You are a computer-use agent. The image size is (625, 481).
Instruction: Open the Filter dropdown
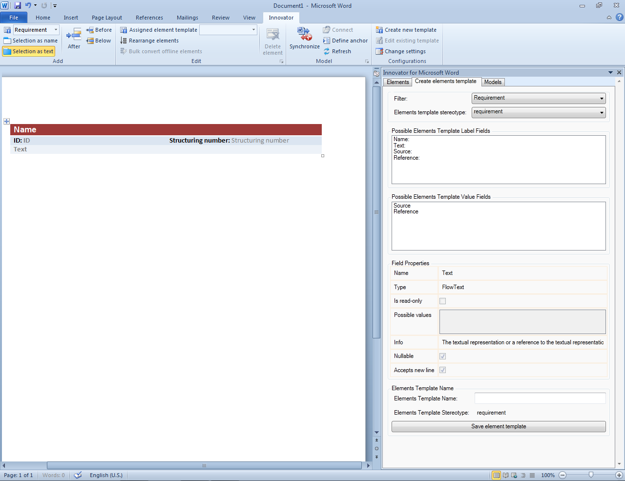point(539,98)
